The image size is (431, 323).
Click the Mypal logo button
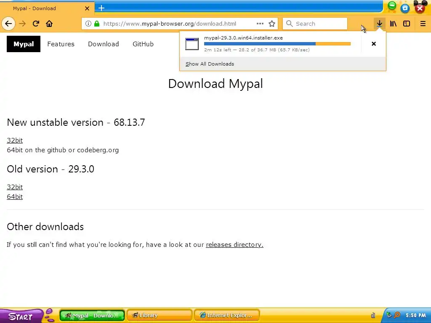coord(24,44)
